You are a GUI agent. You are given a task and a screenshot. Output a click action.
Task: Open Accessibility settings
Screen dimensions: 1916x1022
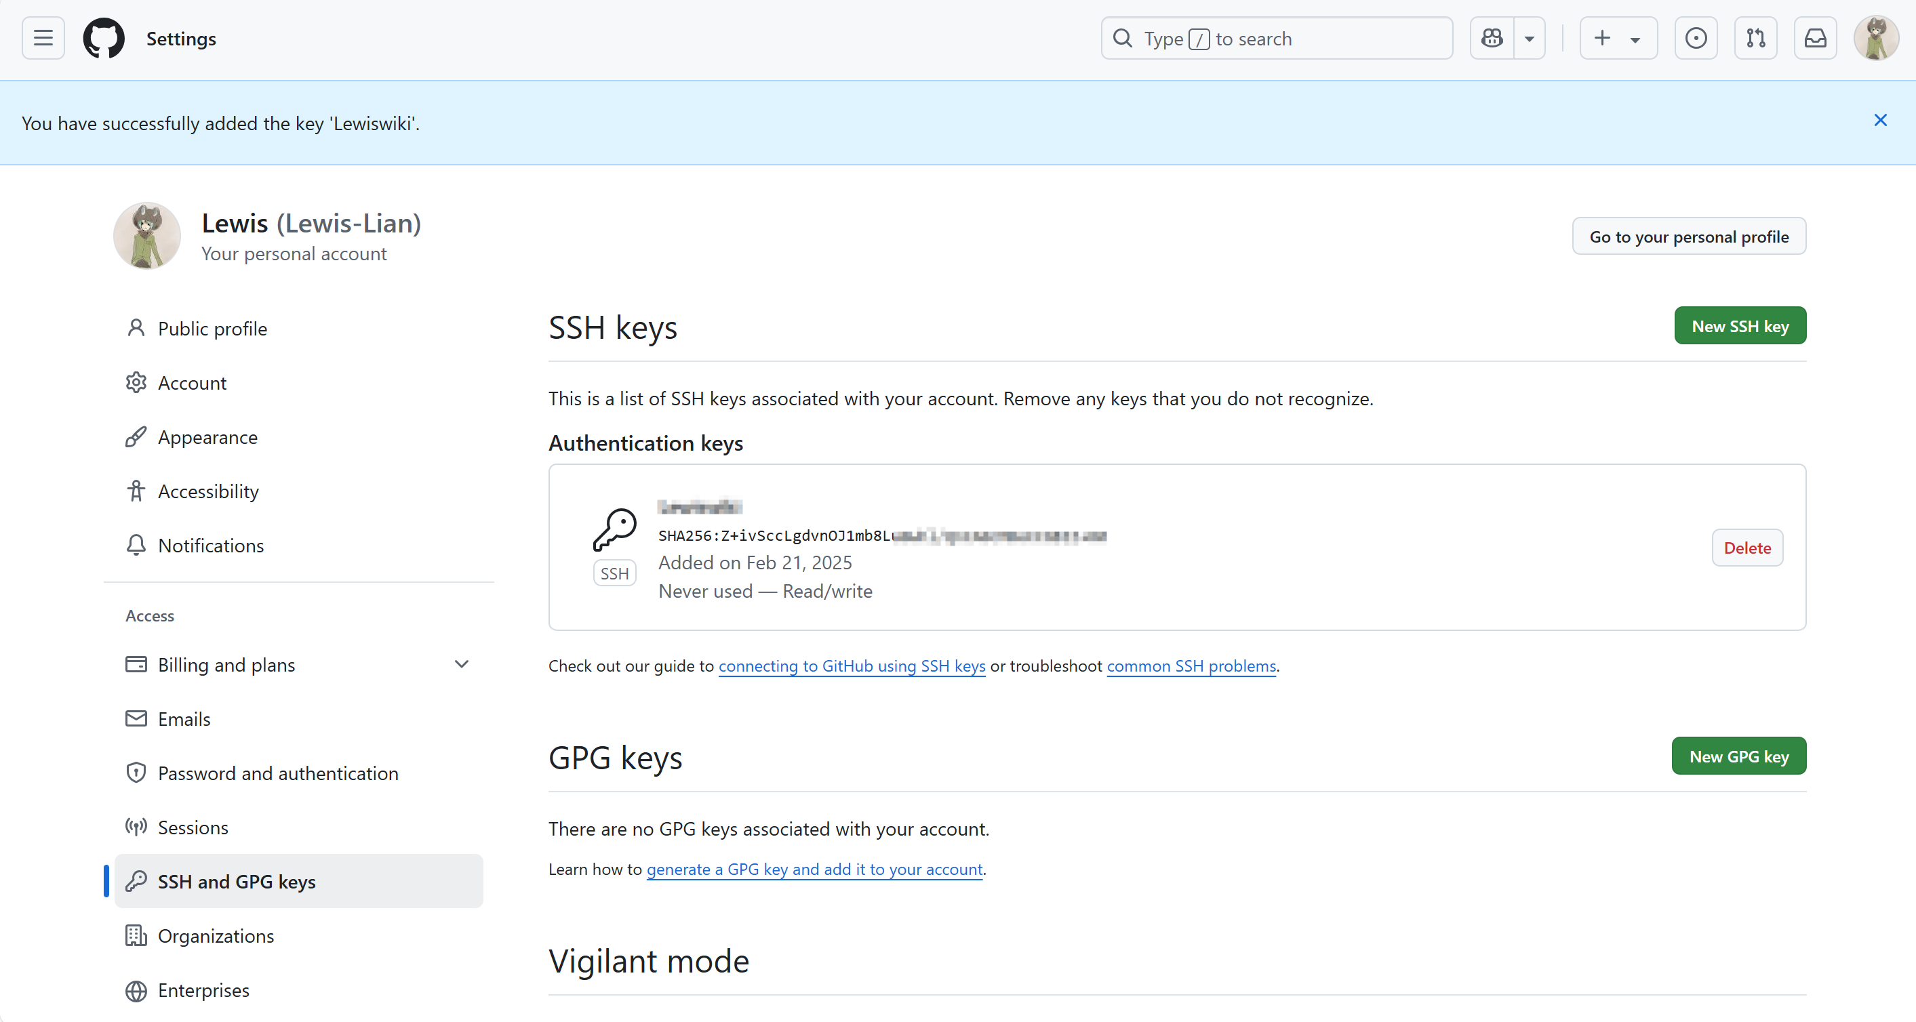tap(298, 491)
